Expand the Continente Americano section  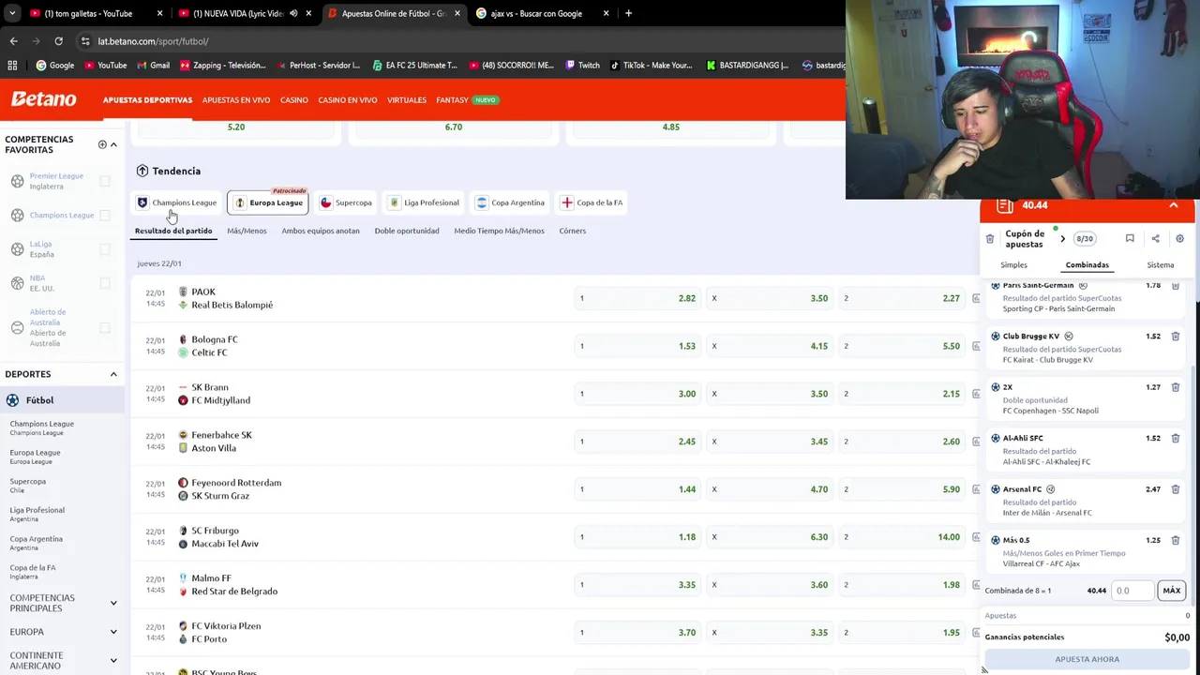coord(113,660)
